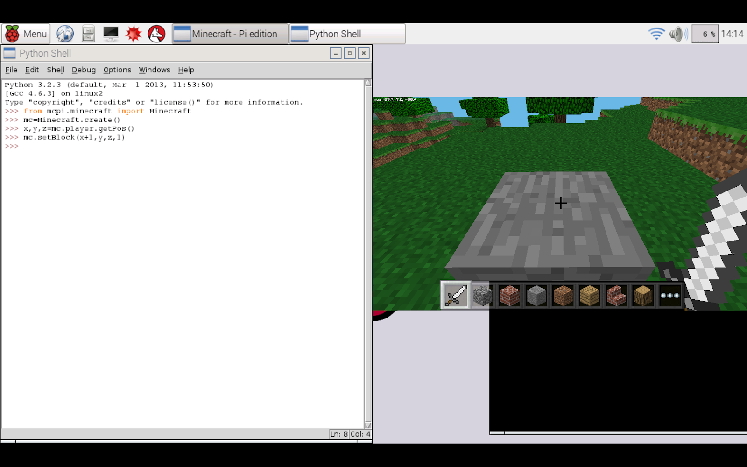Open the inventory three-dots hotbar button
This screenshot has width=747, height=467.
(670, 296)
